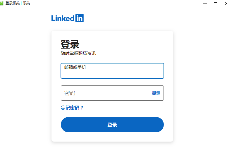Maximize the login window

point(216,4)
